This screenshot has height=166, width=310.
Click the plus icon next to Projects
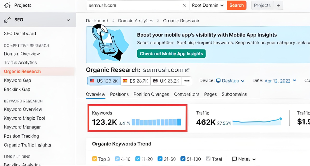278,5
